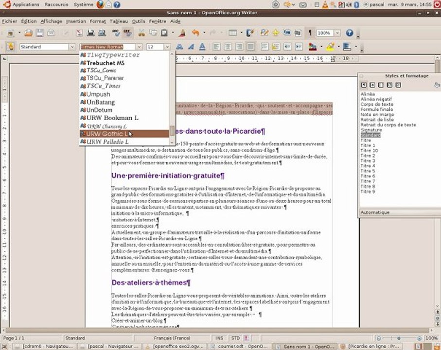
Task: Export directly as PDF icon
Action: tap(80, 33)
